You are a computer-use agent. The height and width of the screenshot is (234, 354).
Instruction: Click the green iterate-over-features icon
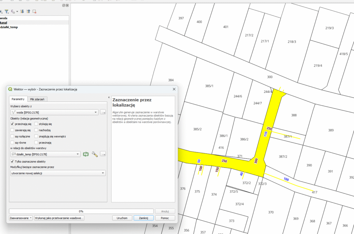tap(86, 154)
